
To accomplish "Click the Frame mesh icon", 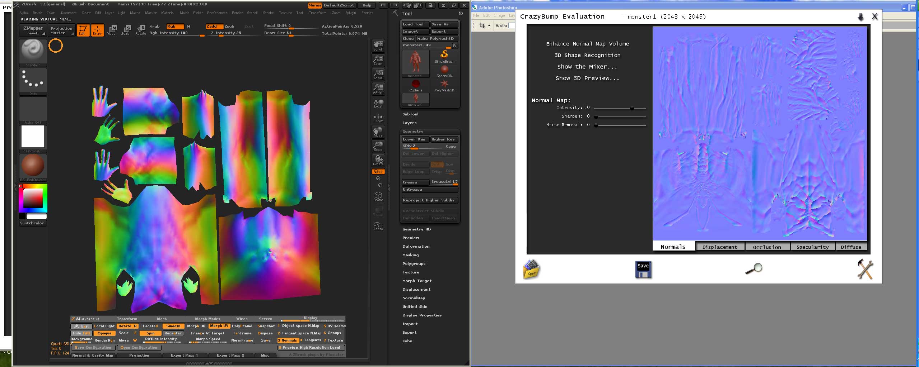I will tap(378, 196).
